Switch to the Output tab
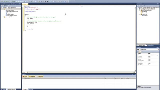The image size is (160, 90). [30, 89]
